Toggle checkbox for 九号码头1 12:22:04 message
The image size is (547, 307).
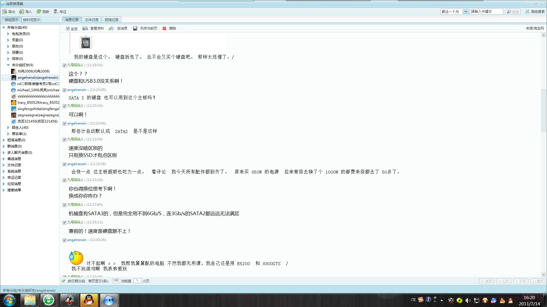coord(64,140)
